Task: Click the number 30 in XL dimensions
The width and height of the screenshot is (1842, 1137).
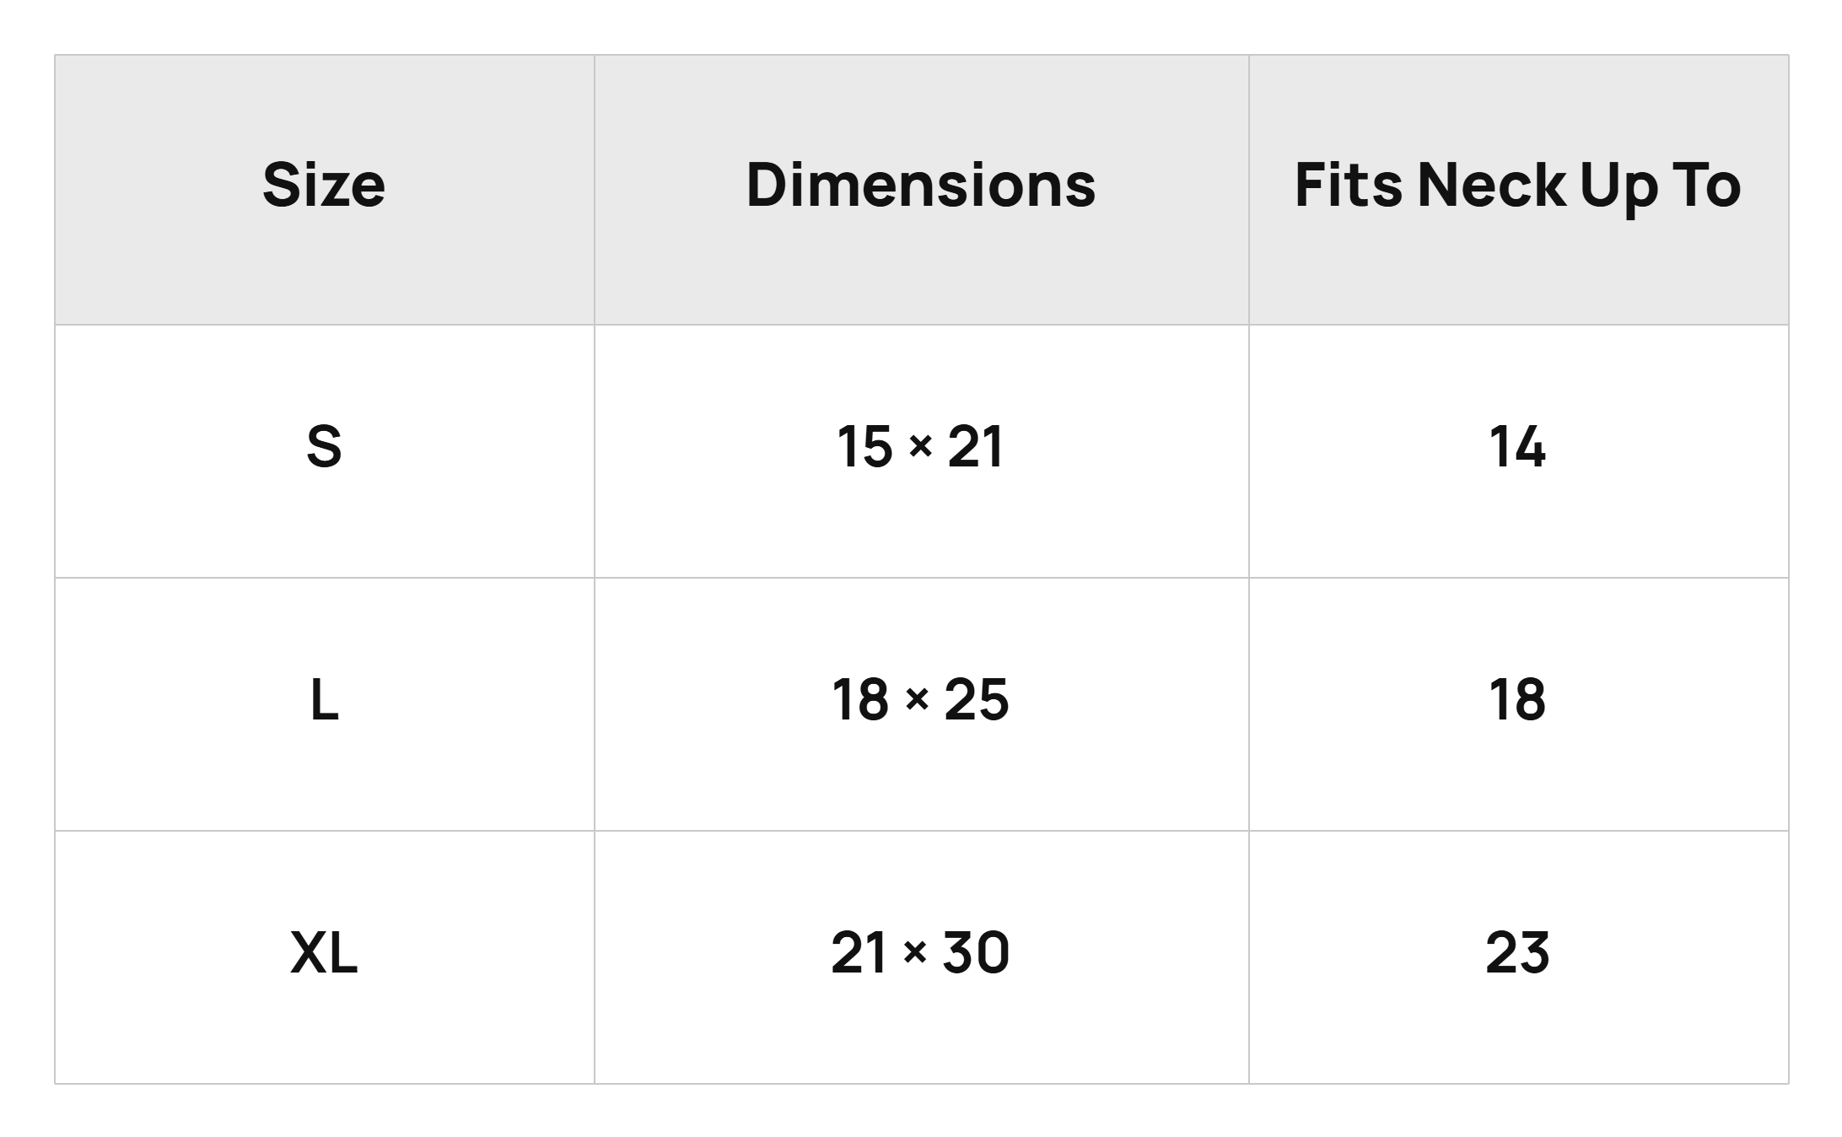Action: pos(976,952)
